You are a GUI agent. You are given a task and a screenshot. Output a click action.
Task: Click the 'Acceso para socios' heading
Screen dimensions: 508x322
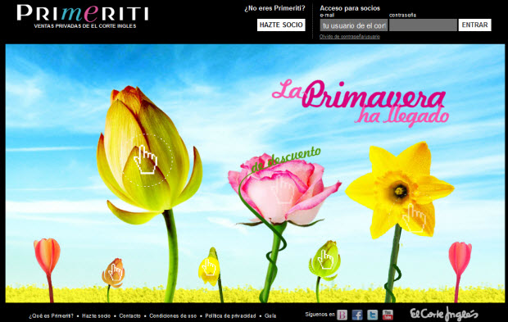pyautogui.click(x=350, y=8)
